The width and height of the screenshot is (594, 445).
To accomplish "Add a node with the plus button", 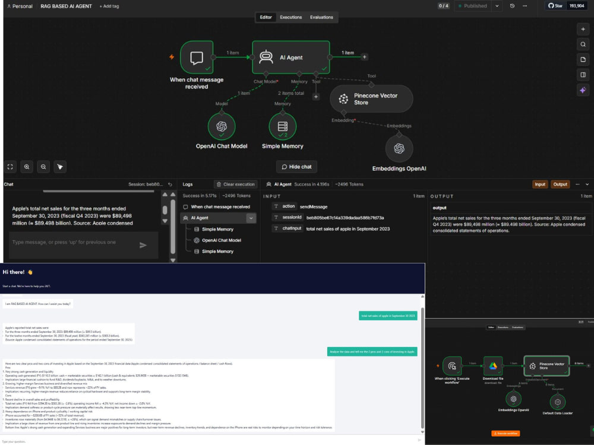I will click(x=583, y=29).
